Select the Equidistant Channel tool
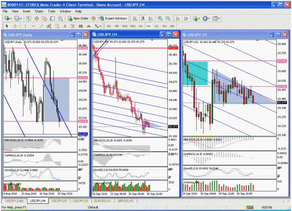This screenshot has width=292, height=211. (x=49, y=26)
